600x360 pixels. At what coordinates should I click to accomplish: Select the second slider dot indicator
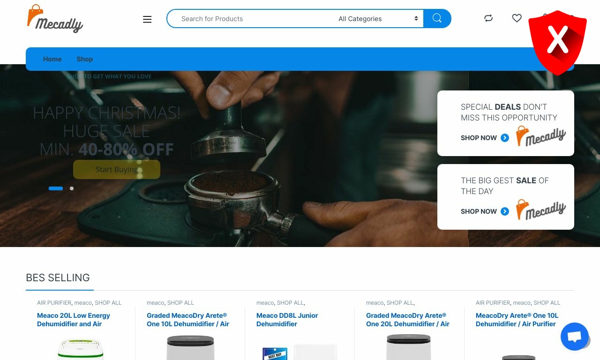tap(72, 188)
